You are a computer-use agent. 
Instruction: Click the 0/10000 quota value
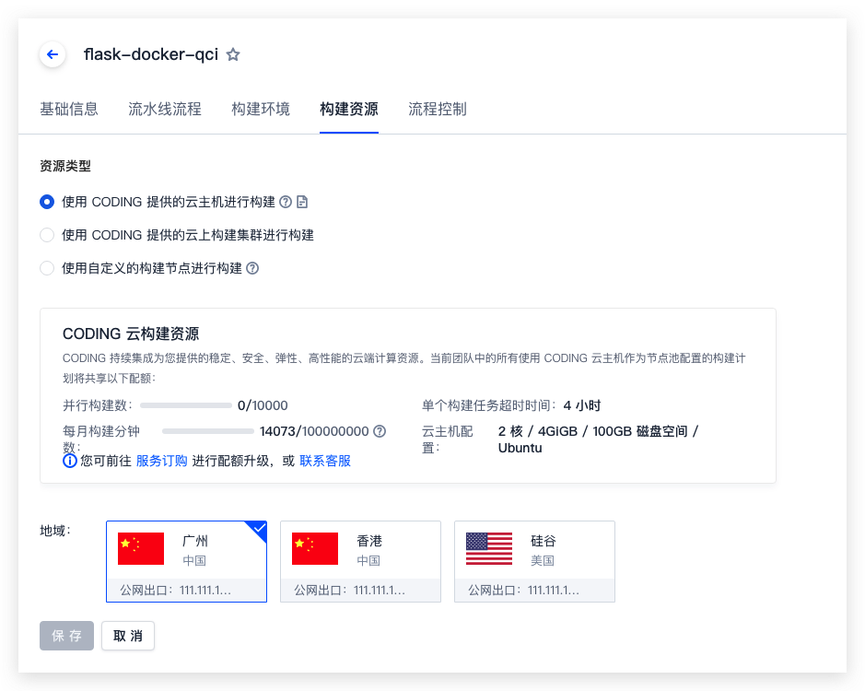[x=263, y=405]
